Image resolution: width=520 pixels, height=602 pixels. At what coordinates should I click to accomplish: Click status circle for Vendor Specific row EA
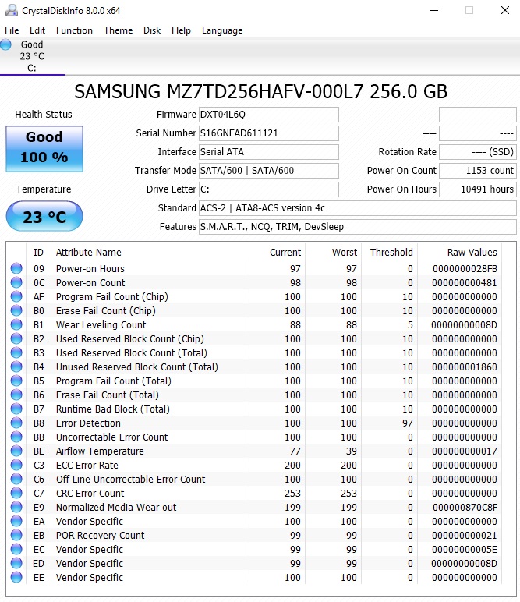[x=16, y=521]
